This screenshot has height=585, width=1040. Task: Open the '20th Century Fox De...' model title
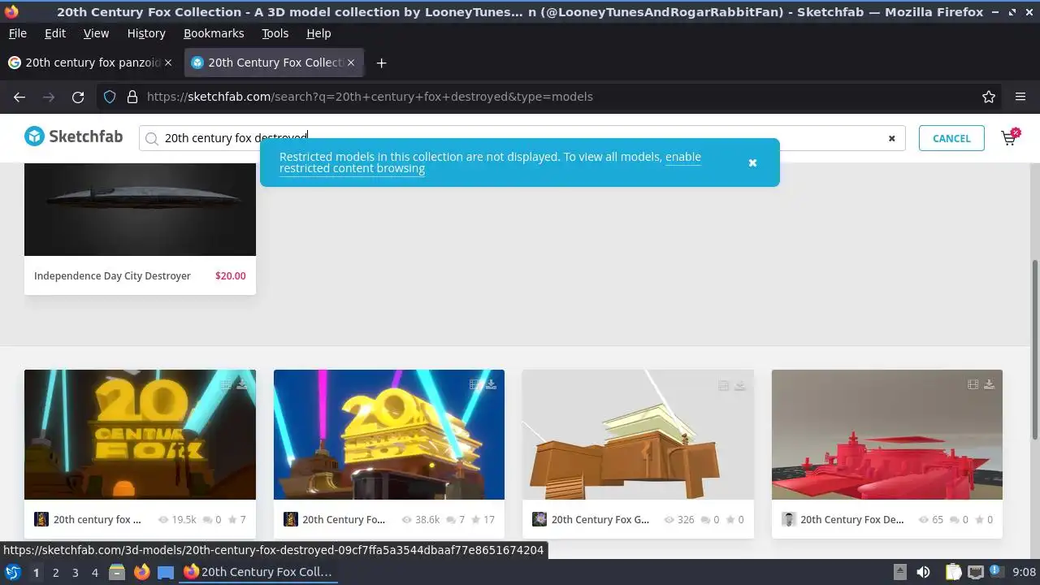click(851, 519)
